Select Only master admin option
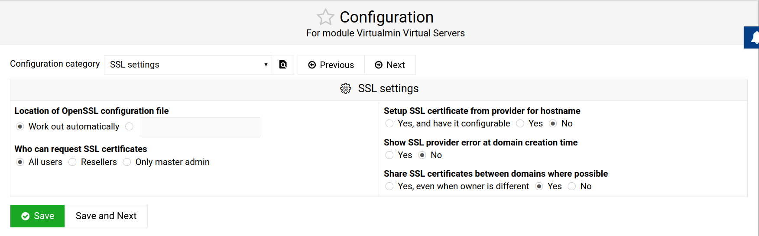 pos(127,162)
